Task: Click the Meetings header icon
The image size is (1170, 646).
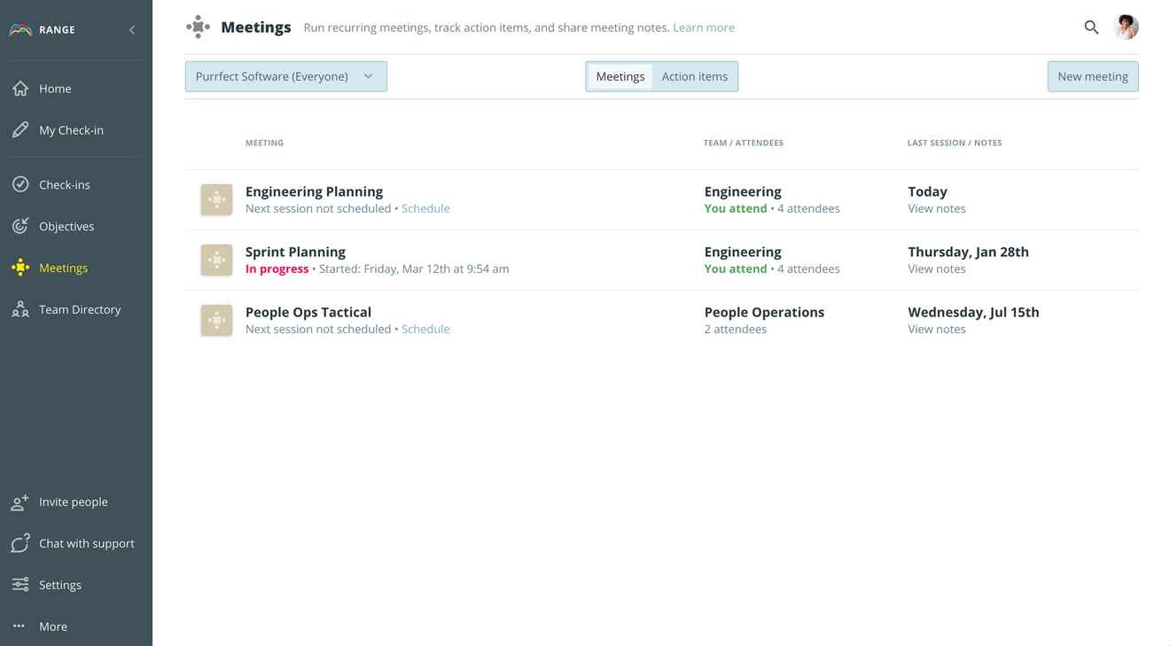Action: pos(198,27)
